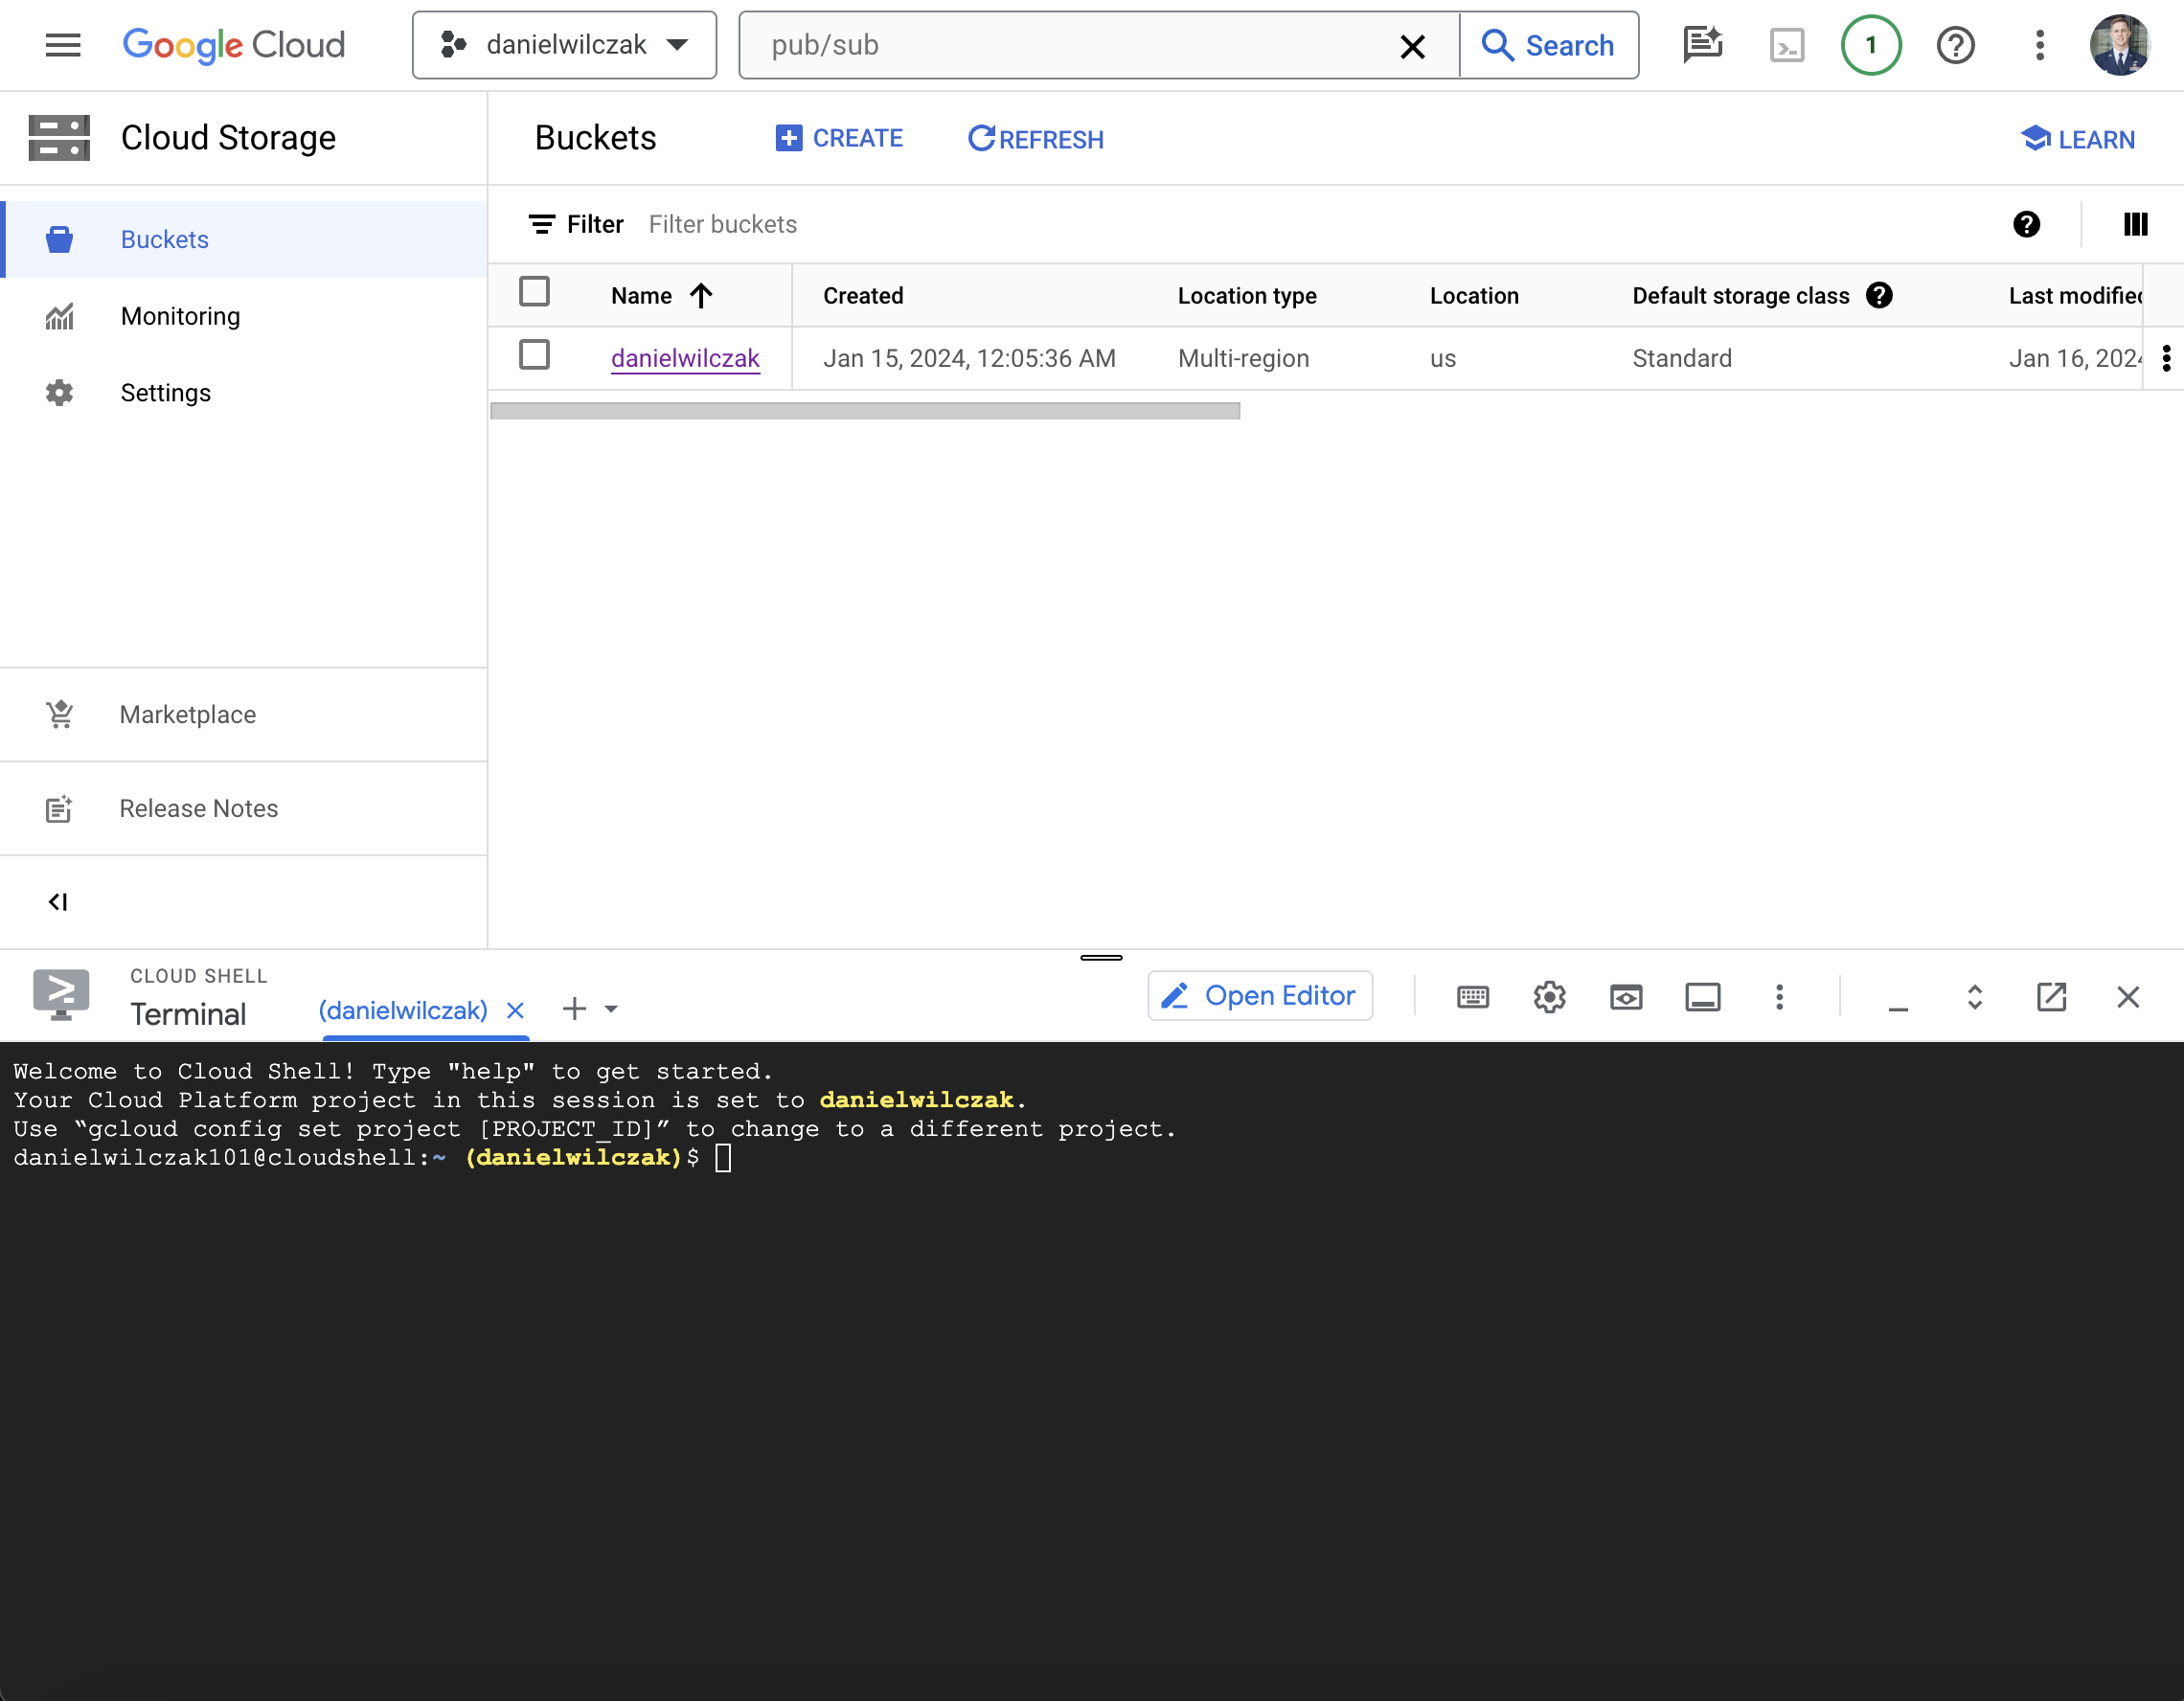2184x1701 pixels.
Task: Select the danielwilczak bucket checkbox
Action: tap(535, 355)
